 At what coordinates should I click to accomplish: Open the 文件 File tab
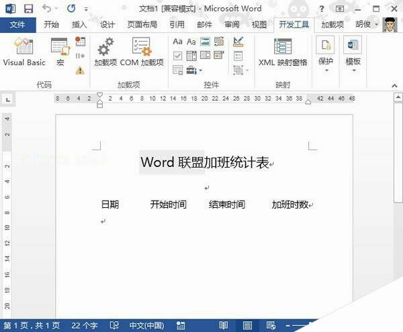(17, 25)
